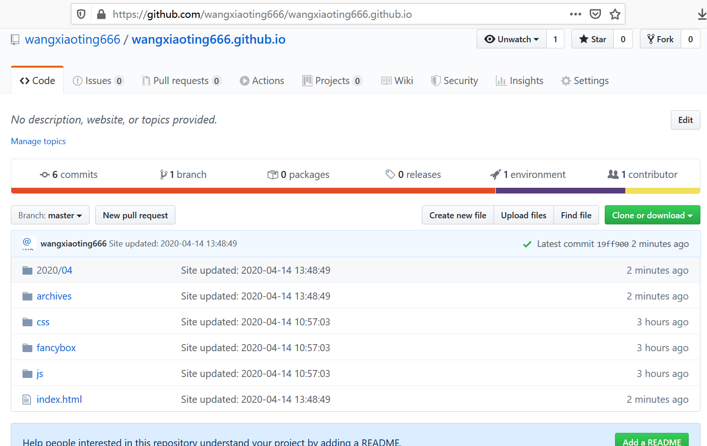This screenshot has height=446, width=707.
Task: Click the Unwatch button
Action: 511,39
